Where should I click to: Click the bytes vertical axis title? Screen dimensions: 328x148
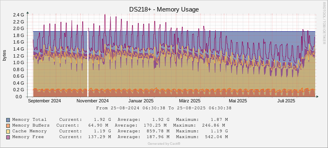[x=5, y=55]
